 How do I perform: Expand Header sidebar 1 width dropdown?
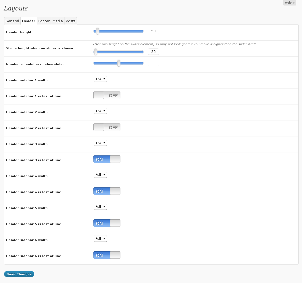click(100, 79)
